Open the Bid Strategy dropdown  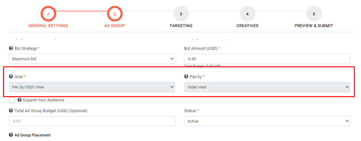click(x=92, y=59)
